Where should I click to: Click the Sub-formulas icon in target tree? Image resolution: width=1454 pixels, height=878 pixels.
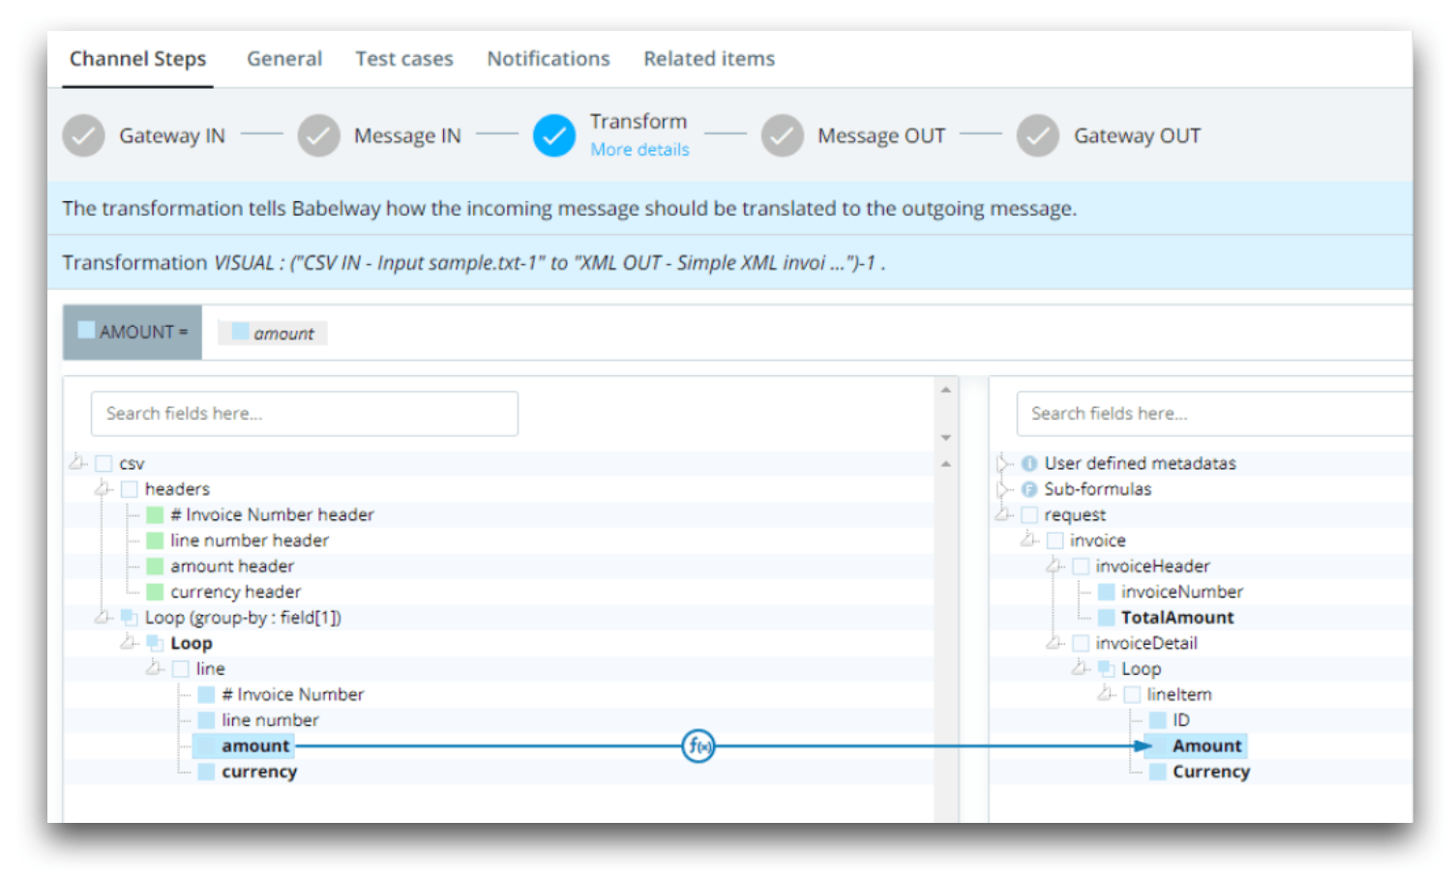point(1029,489)
